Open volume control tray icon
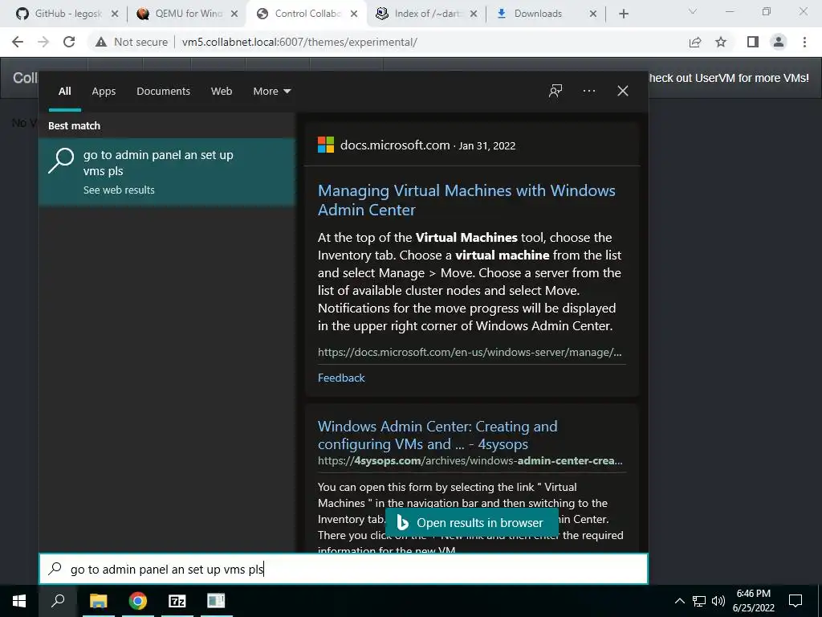Image resolution: width=822 pixels, height=617 pixels. 718,601
